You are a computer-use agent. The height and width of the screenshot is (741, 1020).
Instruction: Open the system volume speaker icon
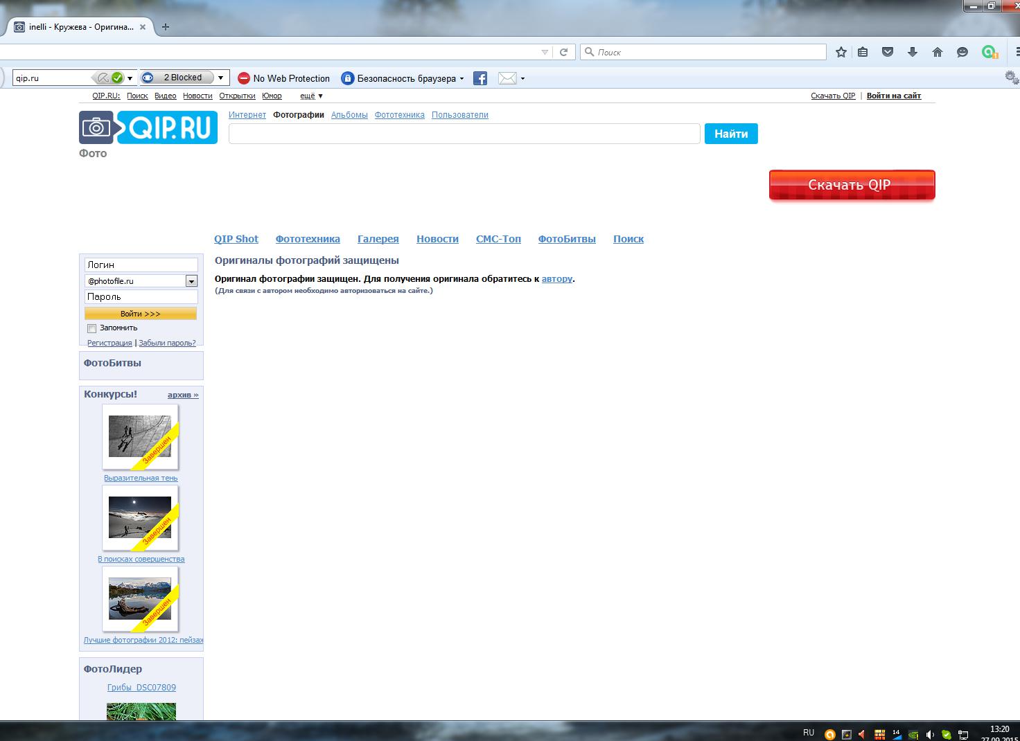[x=929, y=734]
